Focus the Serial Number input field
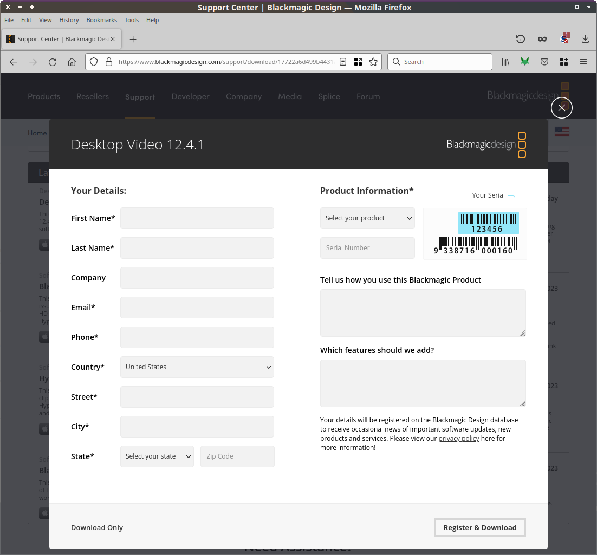The height and width of the screenshot is (555, 597). click(367, 248)
